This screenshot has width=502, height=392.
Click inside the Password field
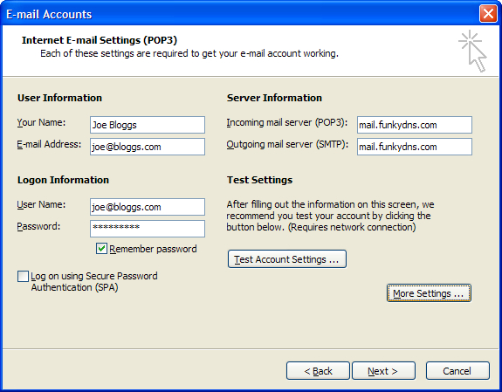click(148, 229)
